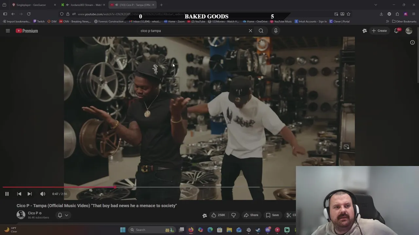Open File Explorer from the taskbar
The width and height of the screenshot is (419, 235).
(x=229, y=230)
